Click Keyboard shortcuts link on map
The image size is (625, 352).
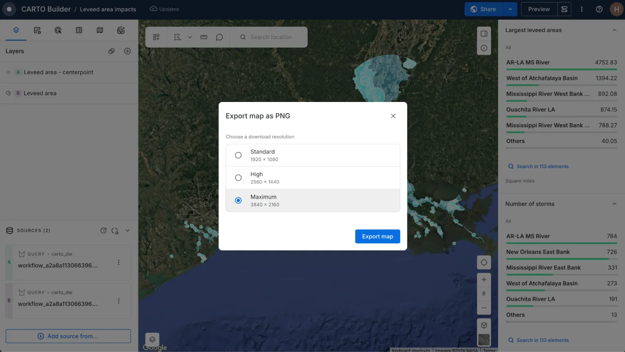coord(411,350)
